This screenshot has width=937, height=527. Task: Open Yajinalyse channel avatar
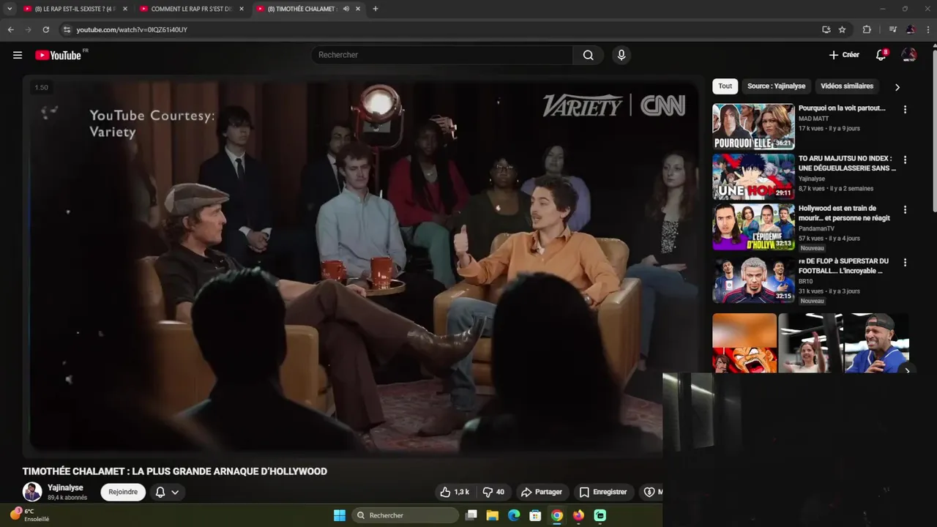coord(32,492)
